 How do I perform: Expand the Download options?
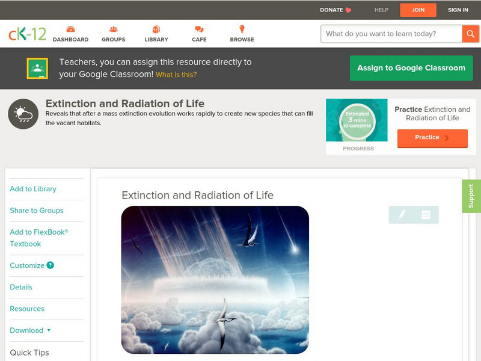pos(28,330)
